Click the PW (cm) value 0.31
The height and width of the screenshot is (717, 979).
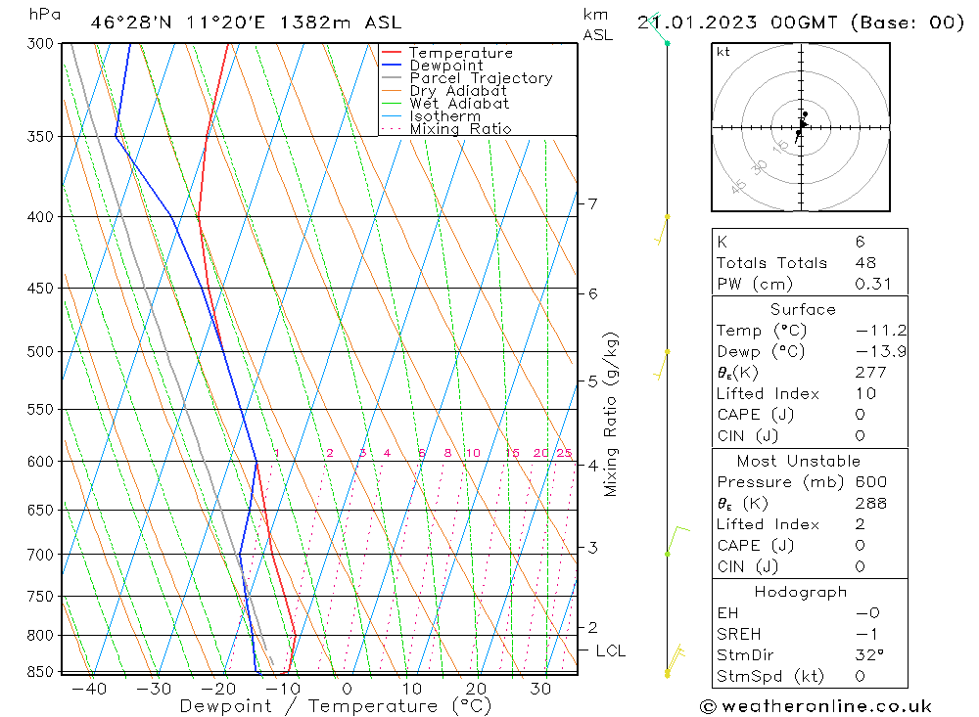(873, 284)
